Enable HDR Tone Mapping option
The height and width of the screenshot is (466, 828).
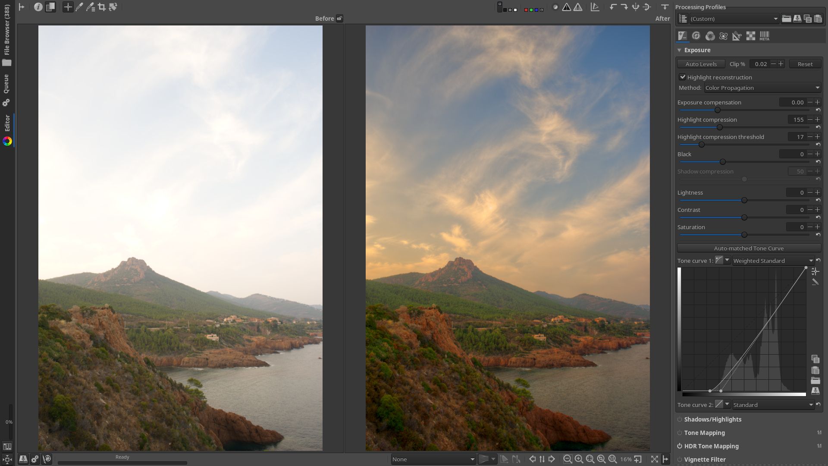tap(680, 446)
